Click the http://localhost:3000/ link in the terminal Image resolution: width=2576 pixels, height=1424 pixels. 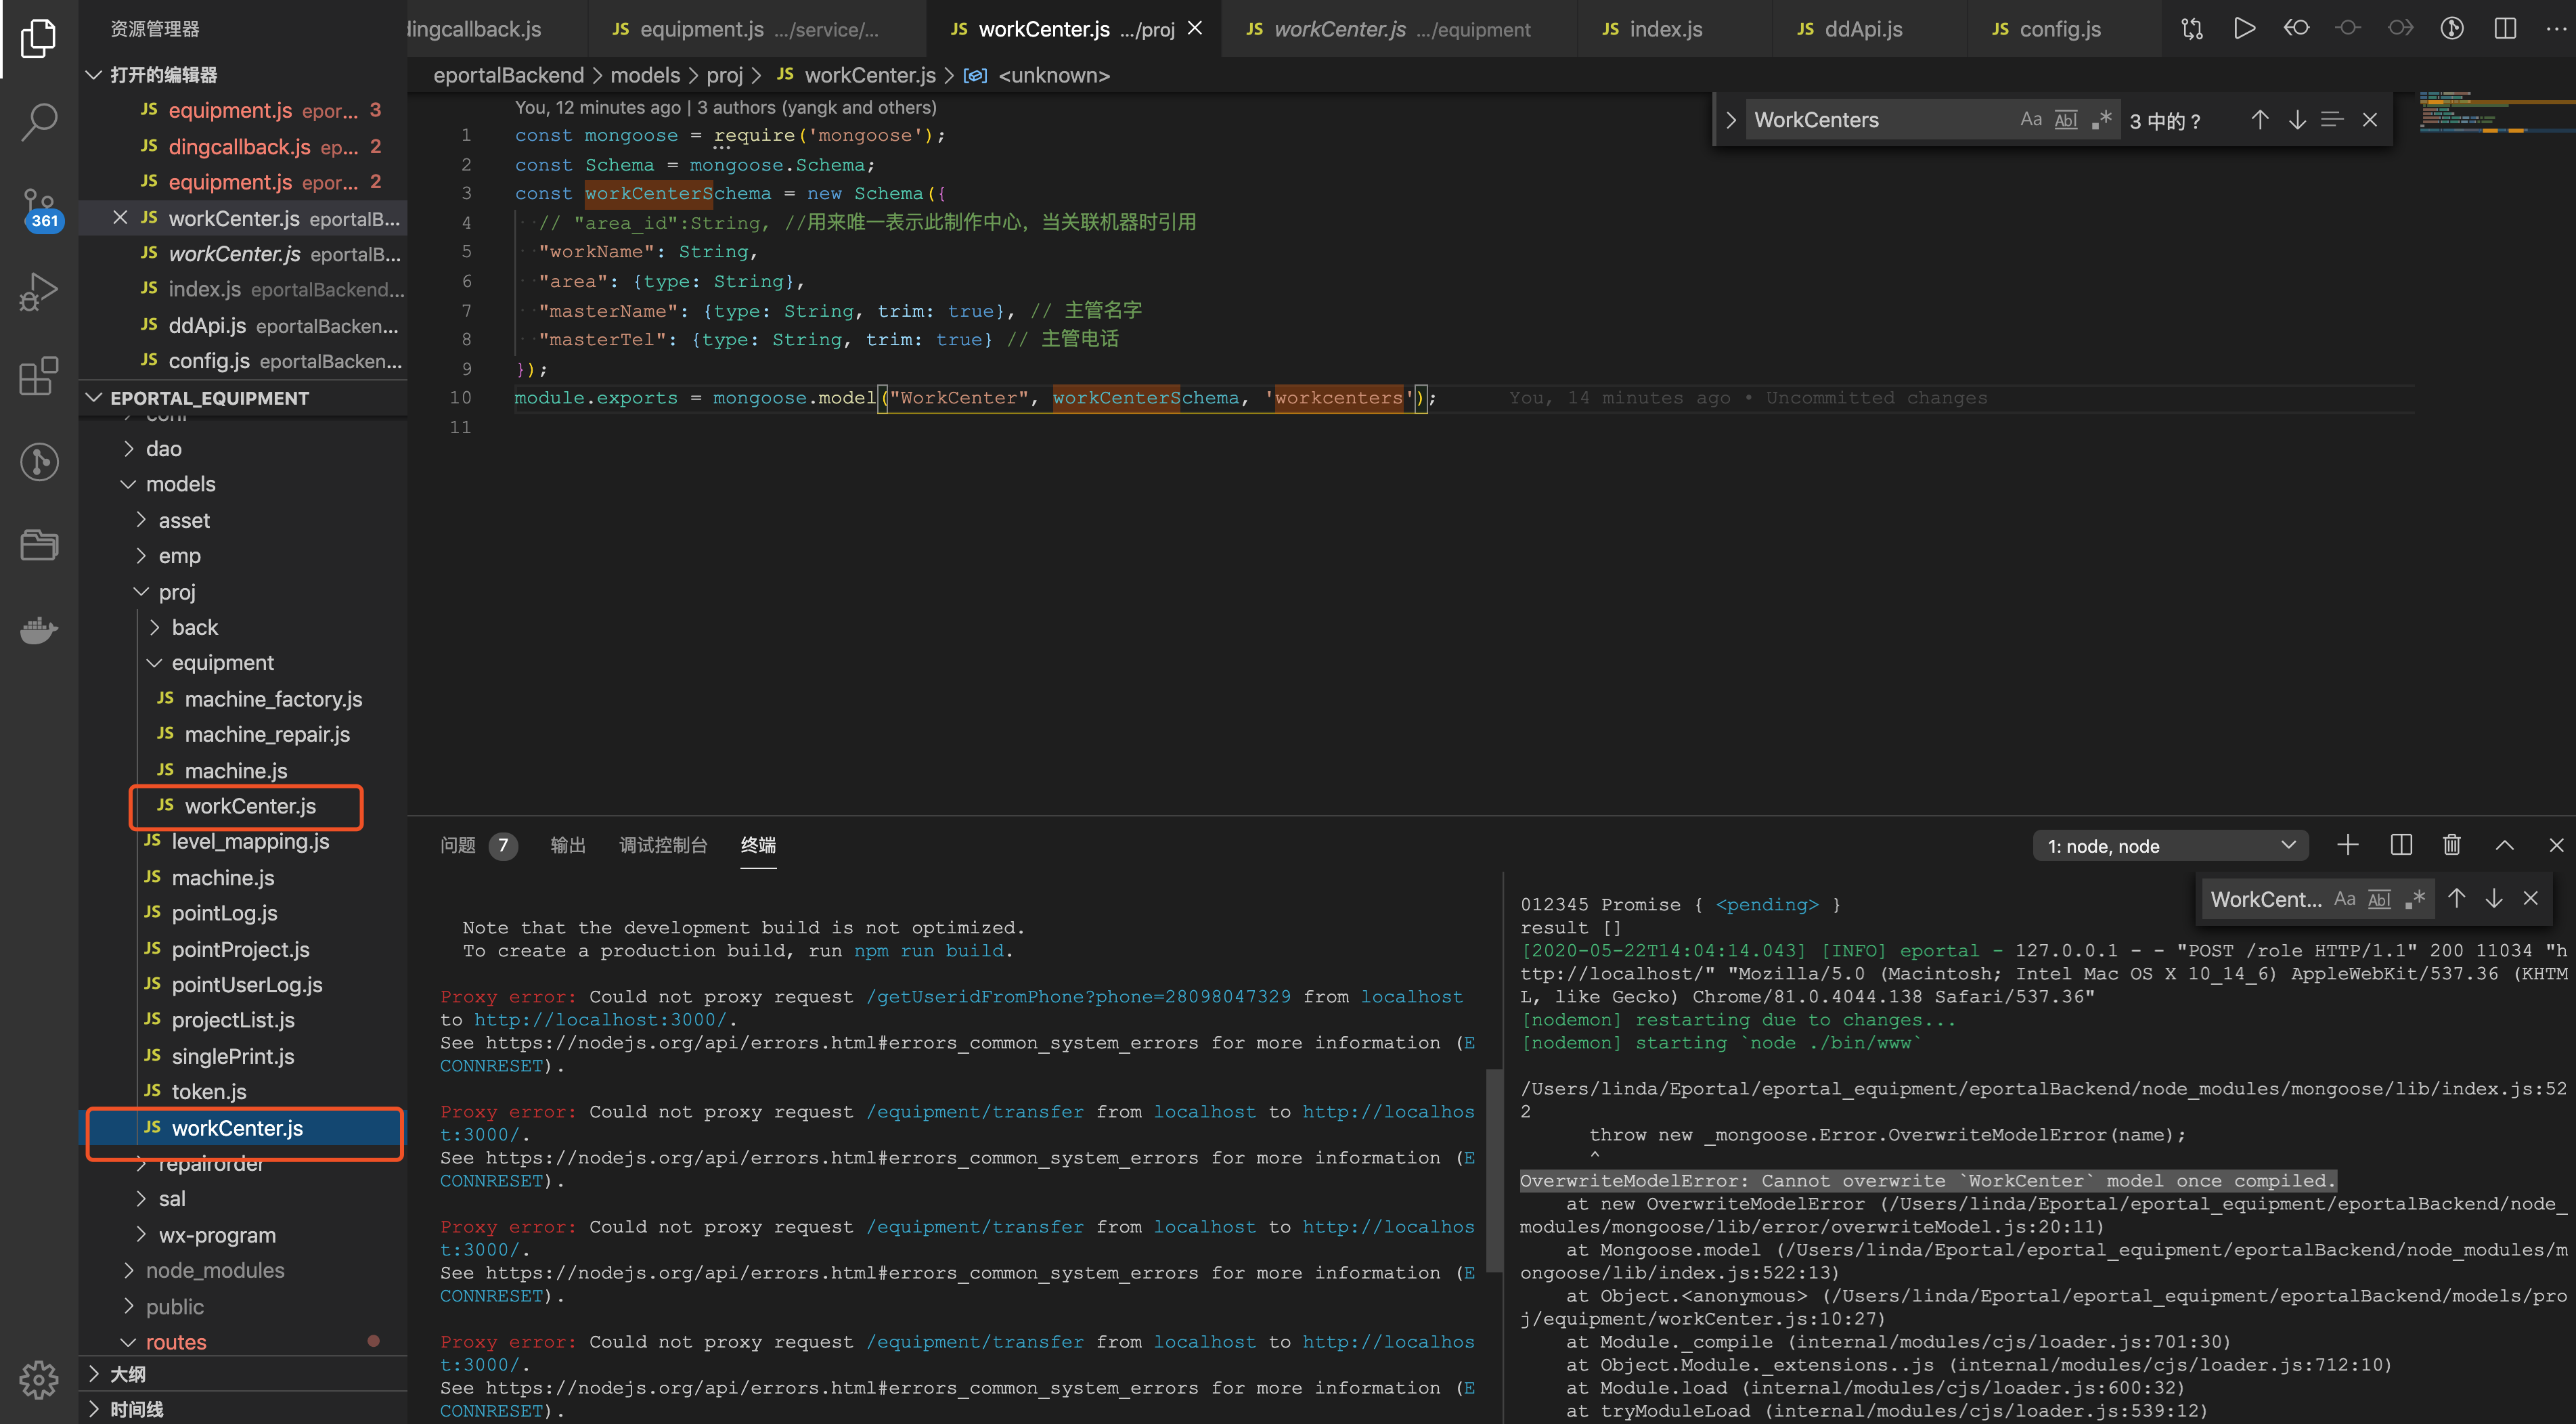(600, 1020)
